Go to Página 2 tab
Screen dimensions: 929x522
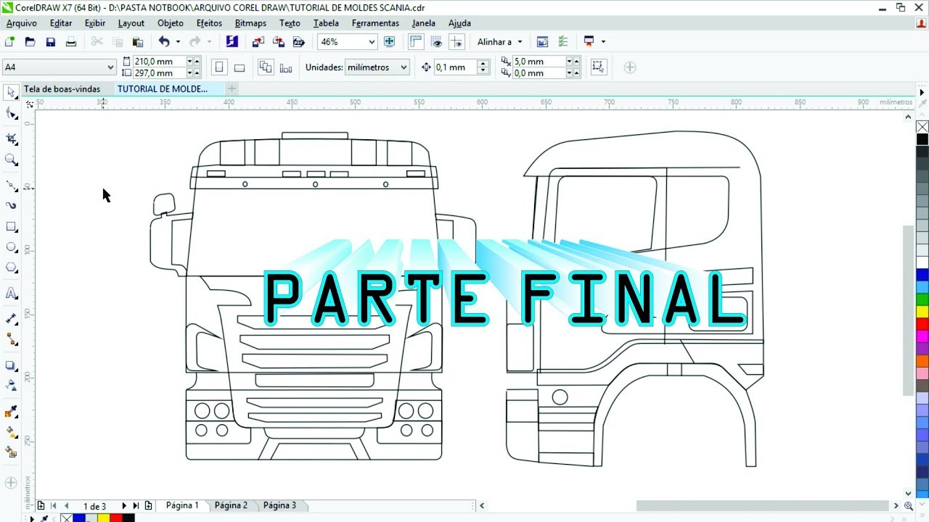point(231,505)
